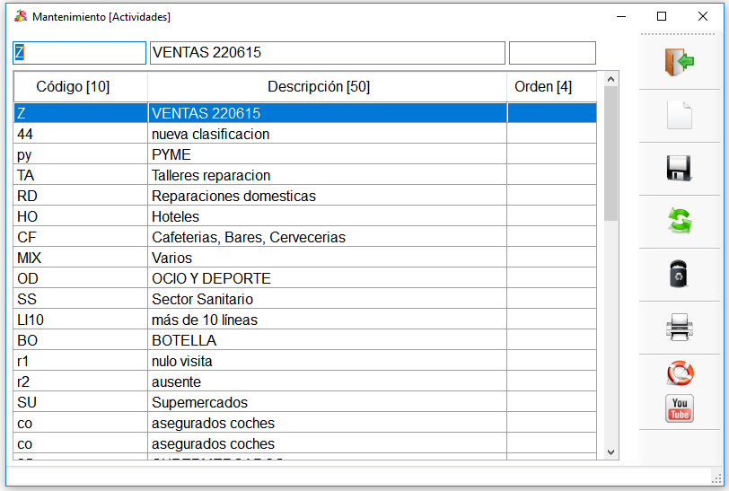Click the code input field containing Z
The height and width of the screenshot is (491, 729).
coord(80,53)
